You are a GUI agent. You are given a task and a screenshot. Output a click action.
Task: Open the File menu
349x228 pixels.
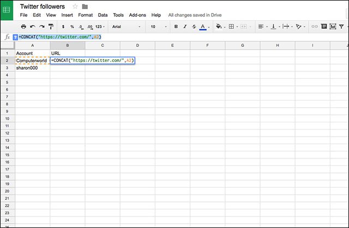tap(23, 15)
